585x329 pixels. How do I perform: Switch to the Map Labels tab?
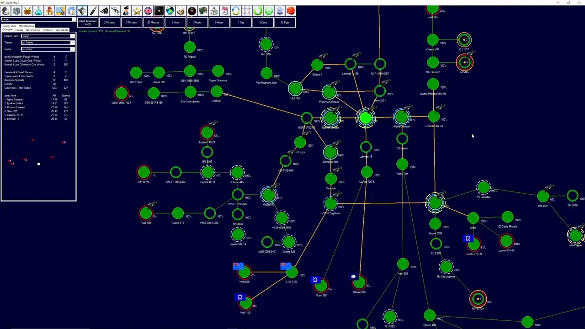tap(62, 30)
